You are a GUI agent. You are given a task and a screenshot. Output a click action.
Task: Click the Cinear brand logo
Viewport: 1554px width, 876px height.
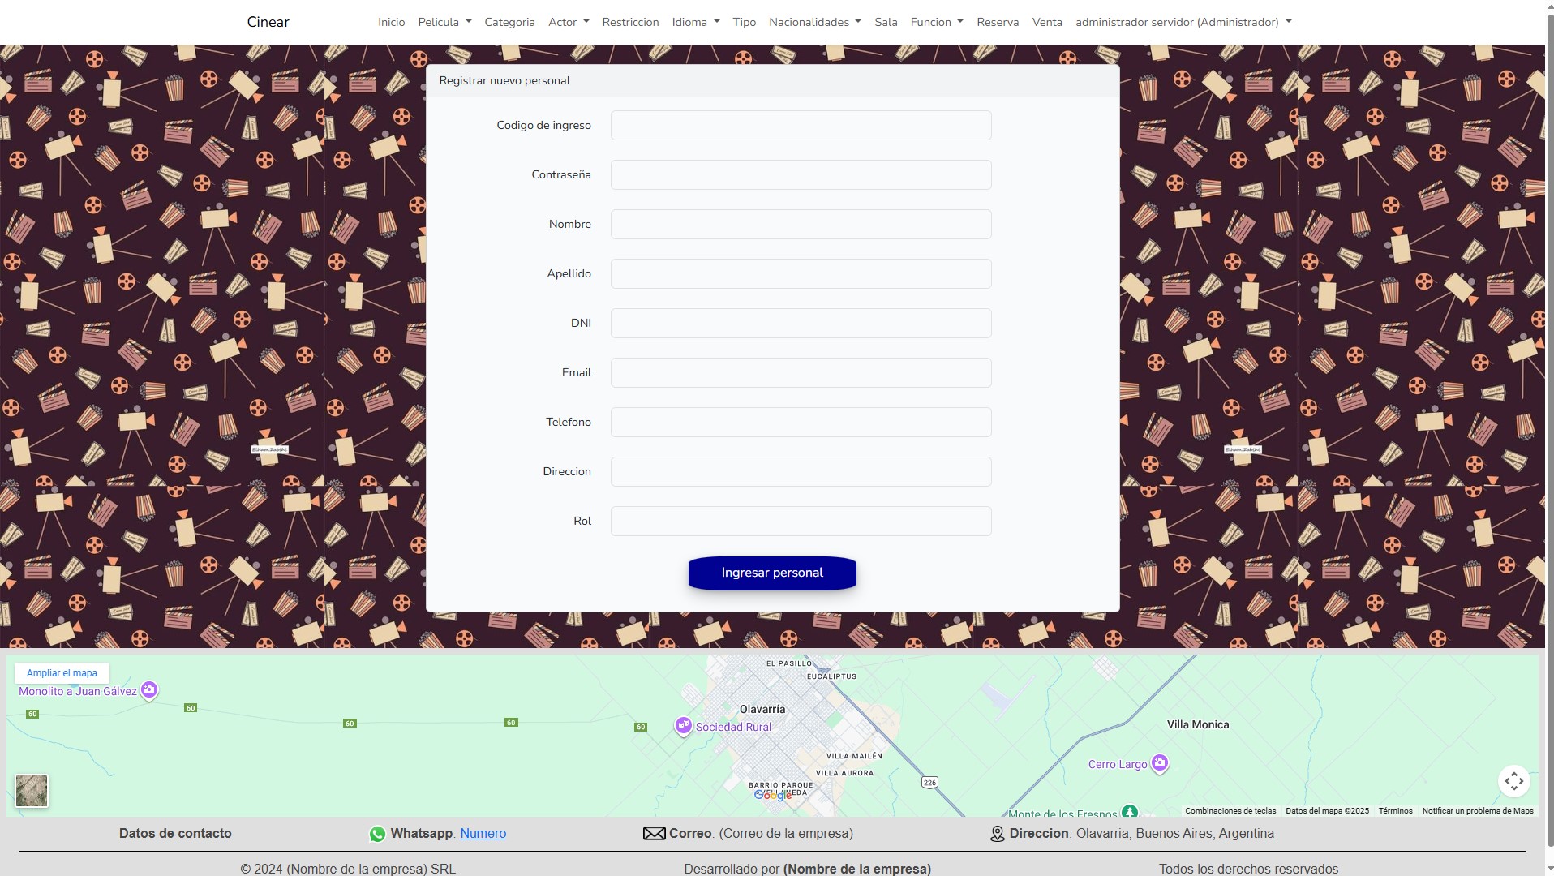click(268, 22)
